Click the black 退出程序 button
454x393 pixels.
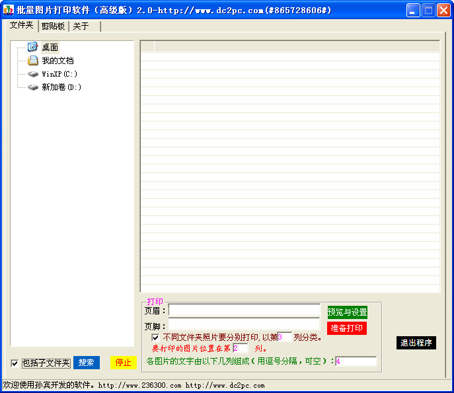[416, 343]
